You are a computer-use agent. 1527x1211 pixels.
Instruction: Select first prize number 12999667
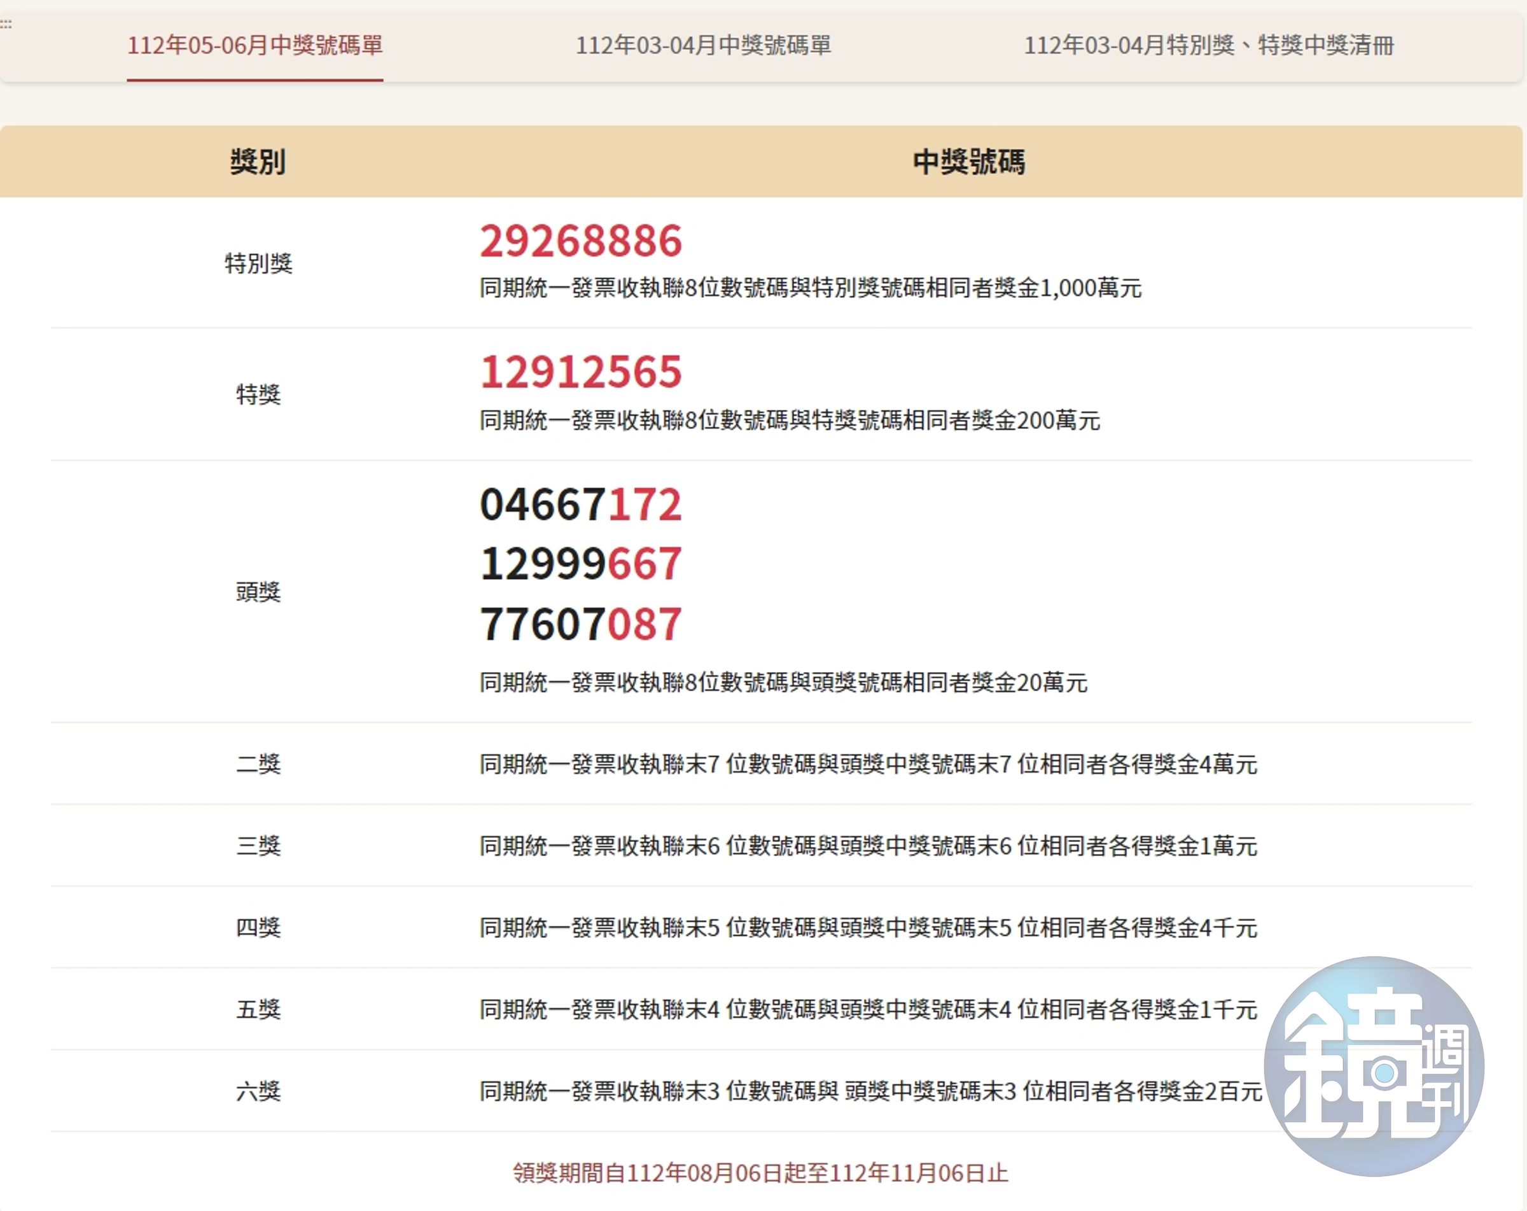[x=581, y=564]
